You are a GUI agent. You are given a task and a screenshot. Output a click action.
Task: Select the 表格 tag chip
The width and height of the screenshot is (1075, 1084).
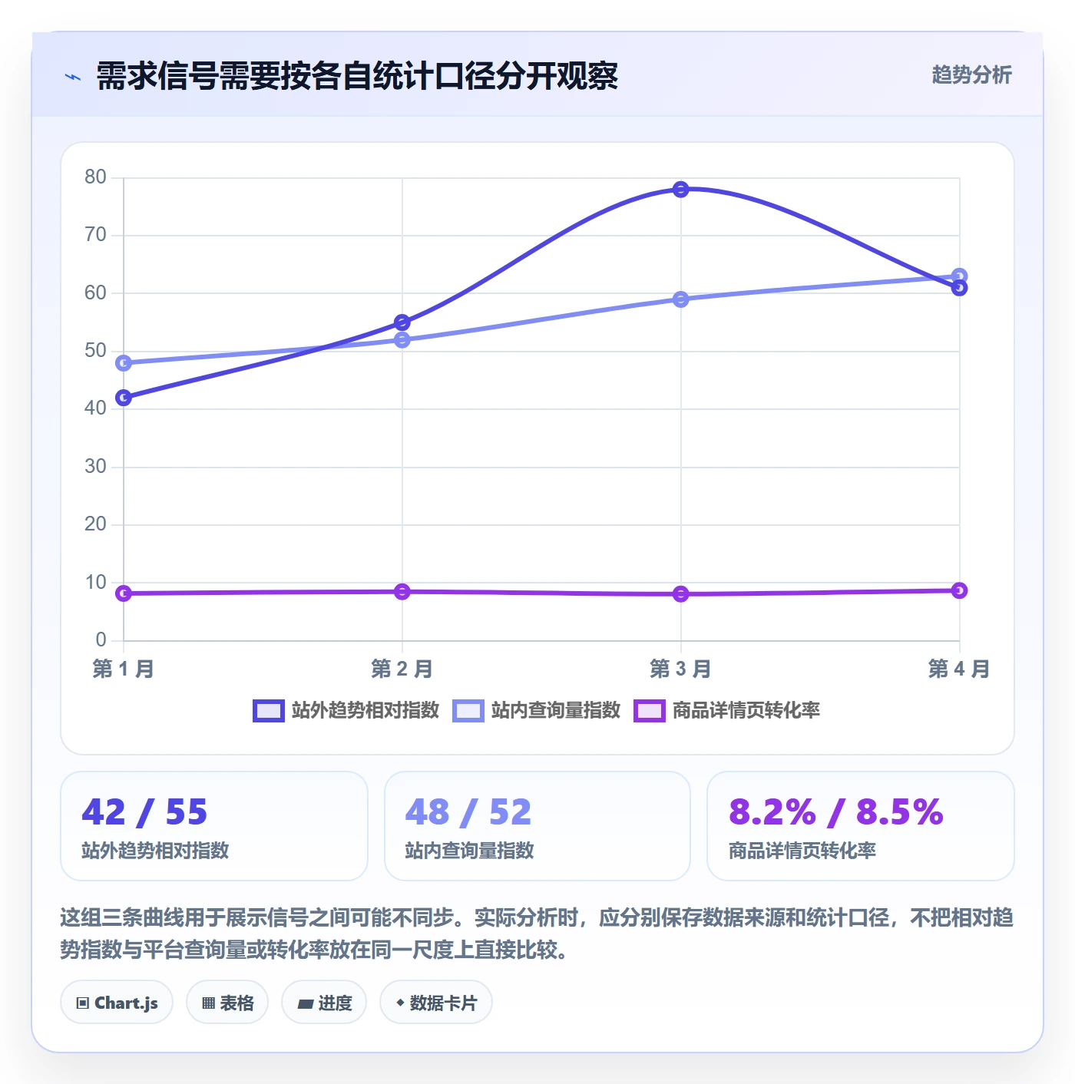227,1003
